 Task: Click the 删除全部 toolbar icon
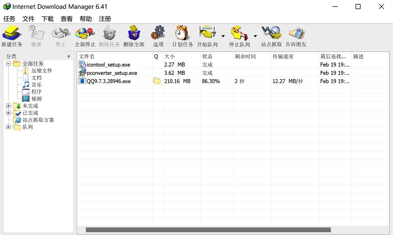(134, 33)
